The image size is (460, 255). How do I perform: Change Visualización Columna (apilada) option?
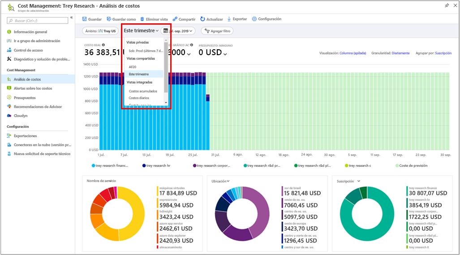pos(353,53)
